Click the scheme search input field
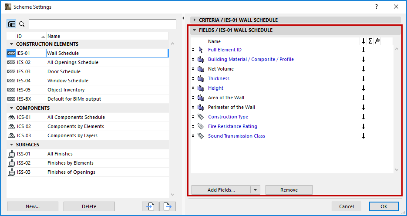 (x=103, y=24)
